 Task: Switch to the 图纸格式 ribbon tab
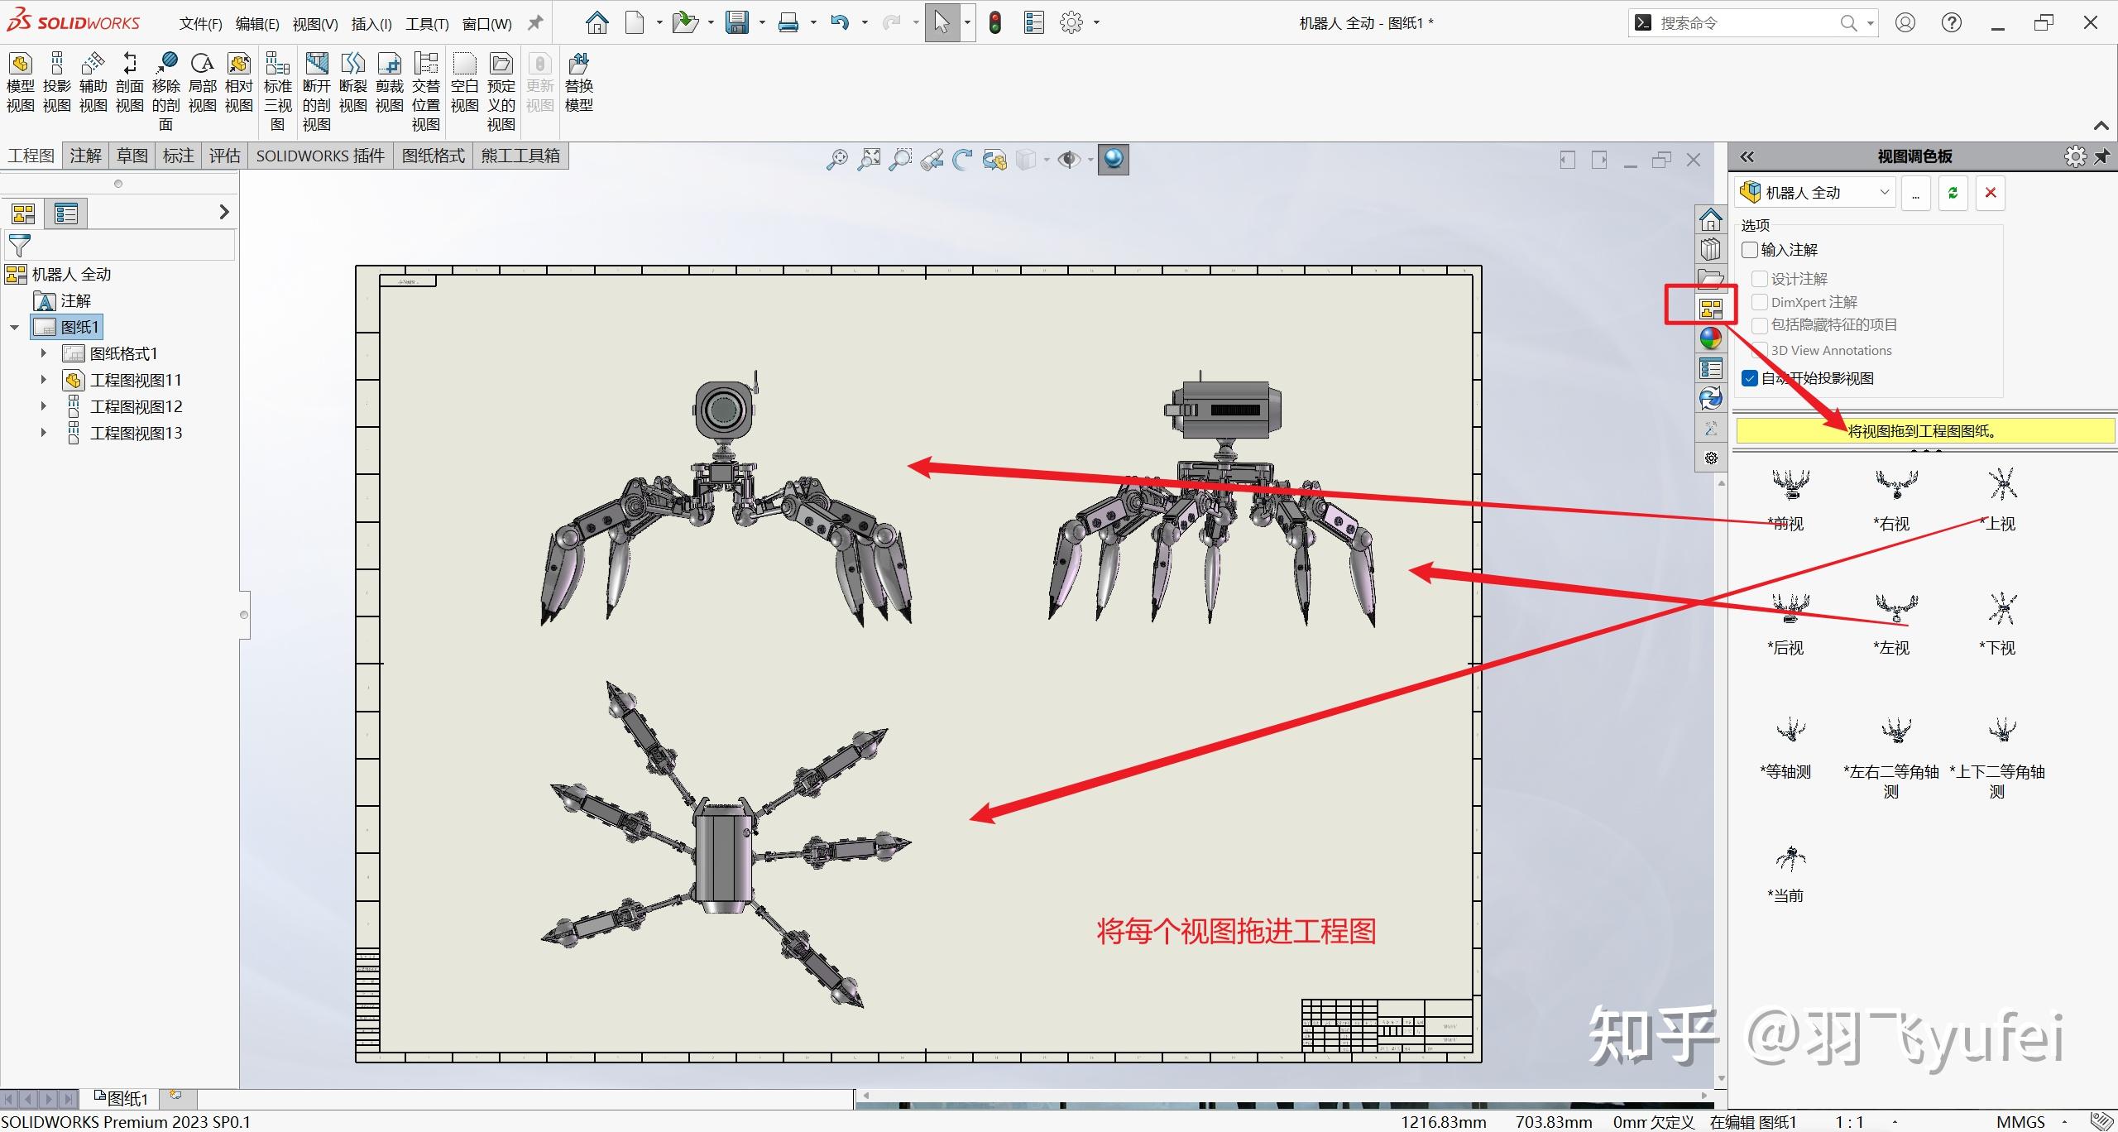[x=434, y=156]
